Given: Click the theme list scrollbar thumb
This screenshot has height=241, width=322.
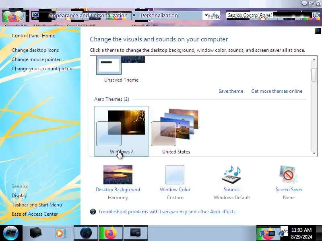Looking at the screenshot, I should [314, 75].
